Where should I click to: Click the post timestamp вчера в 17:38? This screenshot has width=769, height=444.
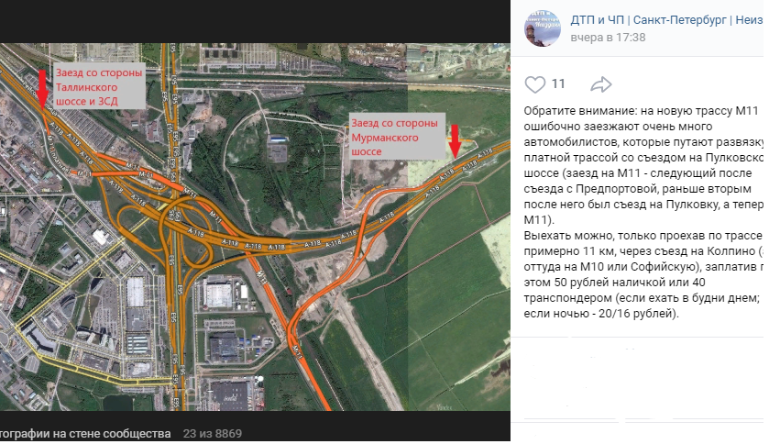click(608, 38)
